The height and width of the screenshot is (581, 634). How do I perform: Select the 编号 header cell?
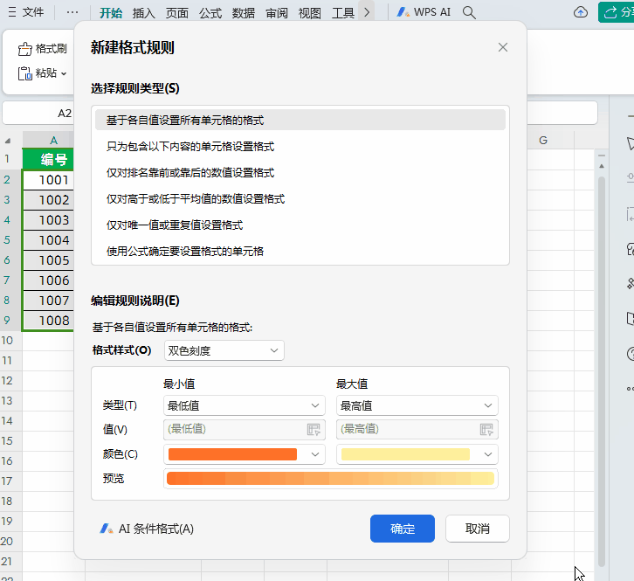(49, 159)
